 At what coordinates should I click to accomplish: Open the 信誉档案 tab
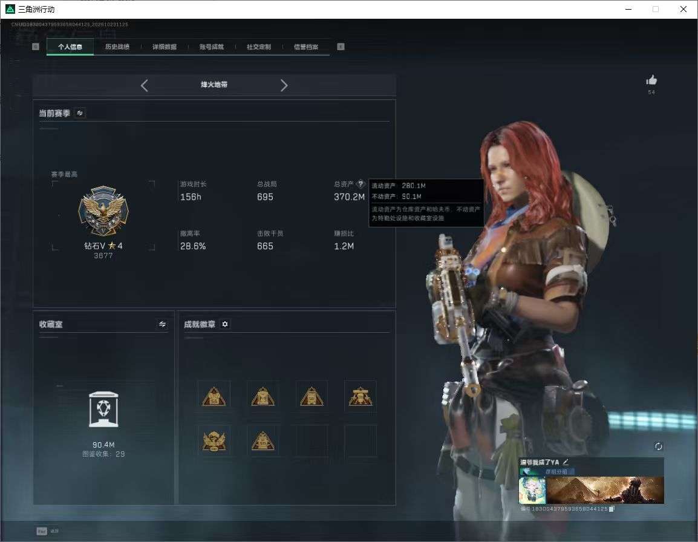(x=306, y=47)
